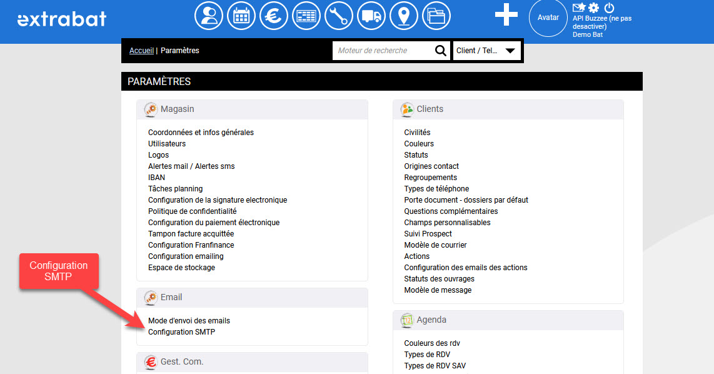The image size is (714, 374).
Task: Click the Avatar profile circle
Action: (548, 18)
